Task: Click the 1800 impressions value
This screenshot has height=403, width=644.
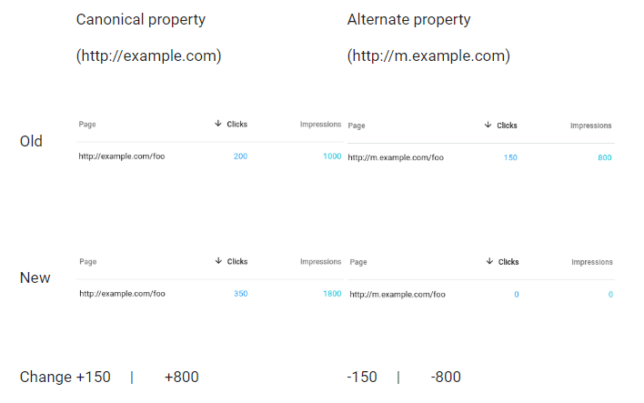Action: pos(332,294)
